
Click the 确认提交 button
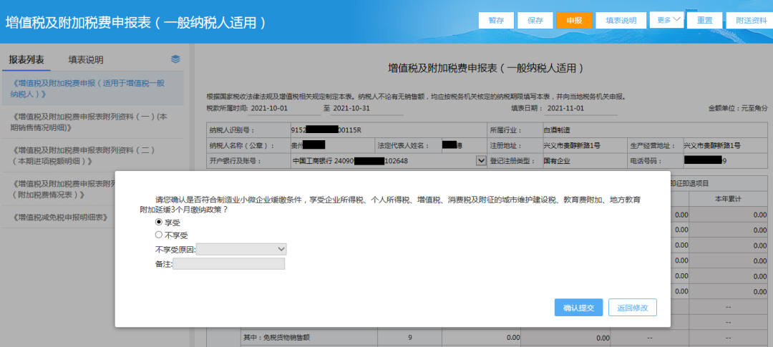pyautogui.click(x=579, y=308)
